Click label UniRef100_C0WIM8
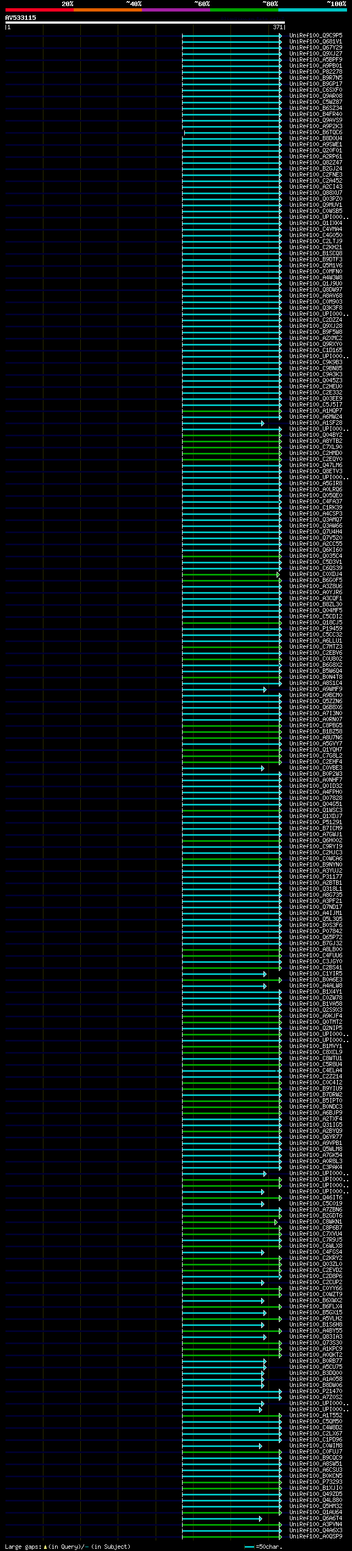 pyautogui.click(x=315, y=1445)
